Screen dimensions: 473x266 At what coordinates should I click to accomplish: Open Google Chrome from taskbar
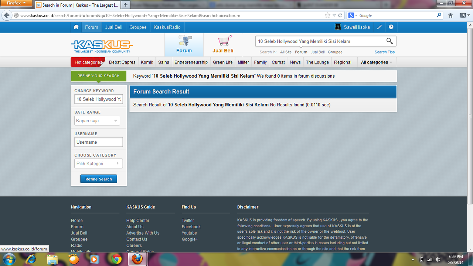[x=116, y=259]
